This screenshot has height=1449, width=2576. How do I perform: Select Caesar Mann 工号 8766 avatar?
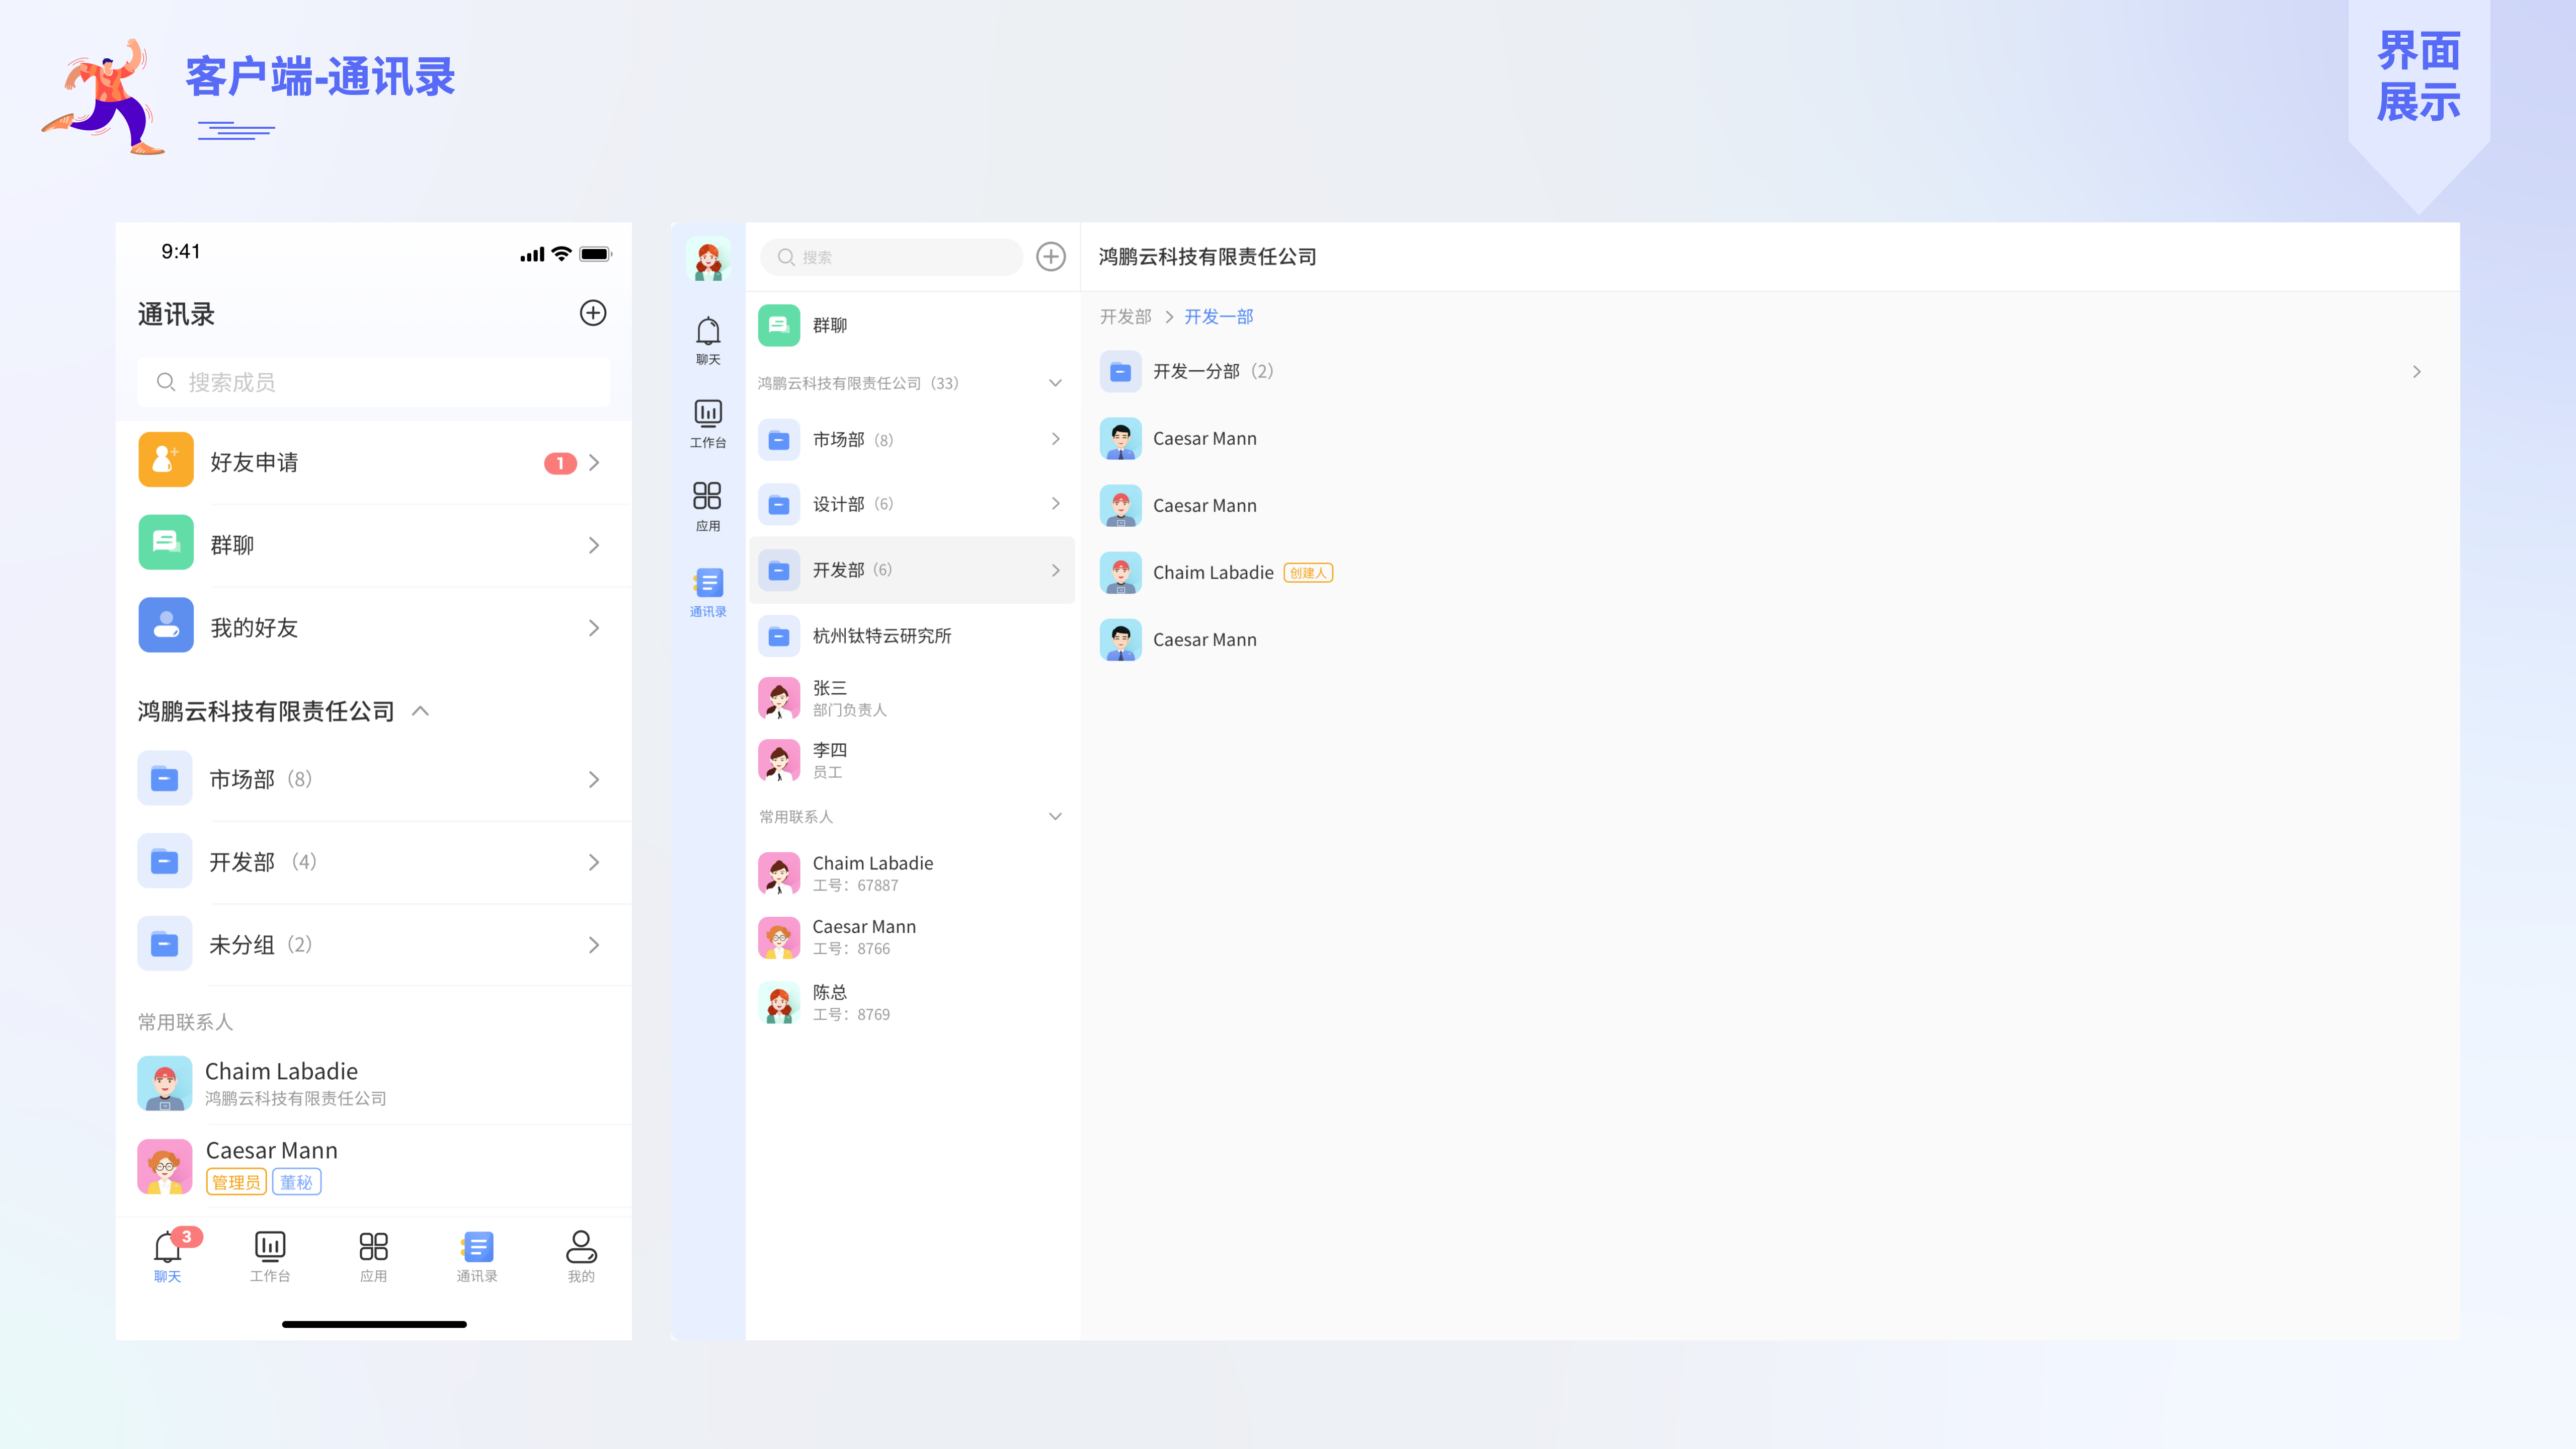[x=779, y=938]
